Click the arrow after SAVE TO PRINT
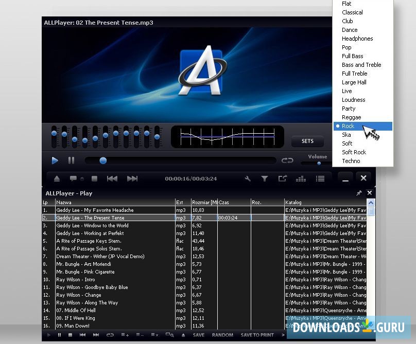This screenshot has height=344, width=416. (x=283, y=335)
